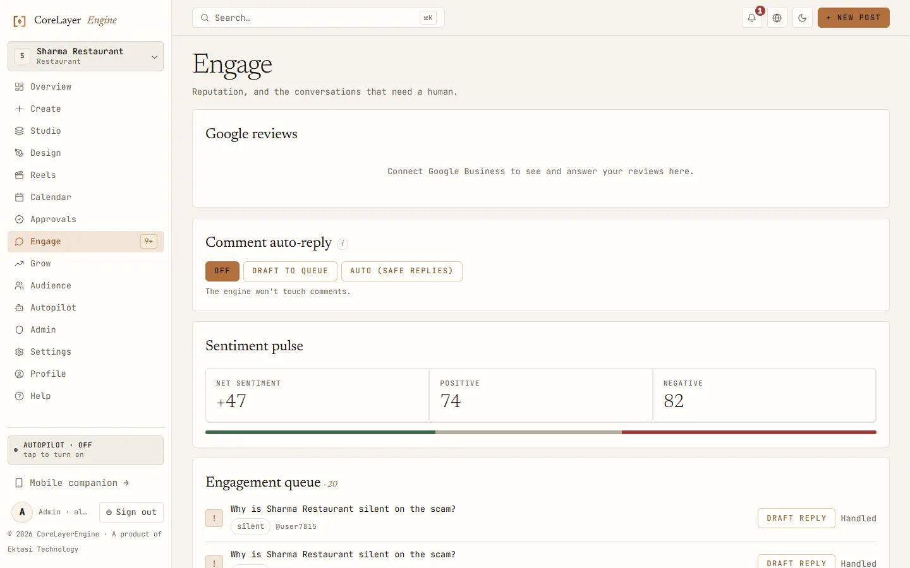Select the OFF auto-reply mode
The image size is (910, 568).
(x=222, y=271)
